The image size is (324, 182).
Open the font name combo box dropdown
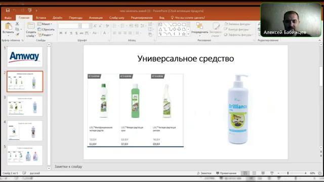coord(80,26)
